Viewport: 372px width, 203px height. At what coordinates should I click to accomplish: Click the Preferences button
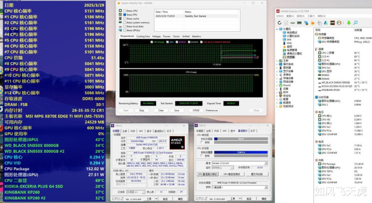click(212, 110)
